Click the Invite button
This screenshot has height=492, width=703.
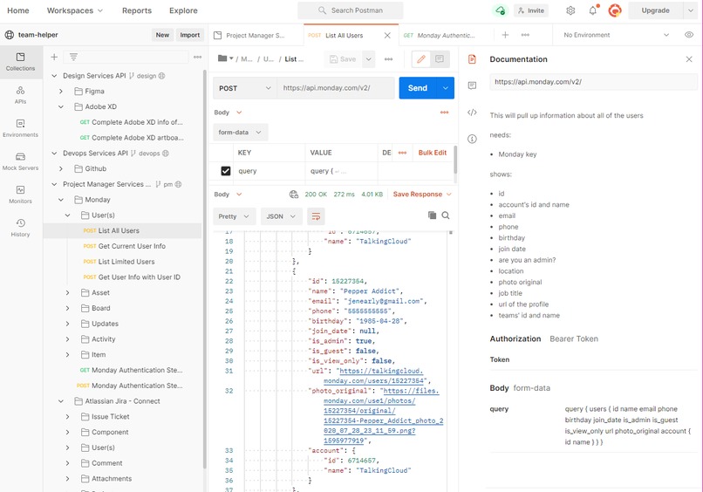[531, 10]
